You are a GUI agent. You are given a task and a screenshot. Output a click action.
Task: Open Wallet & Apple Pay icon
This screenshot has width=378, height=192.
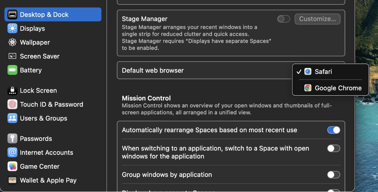tap(13, 180)
